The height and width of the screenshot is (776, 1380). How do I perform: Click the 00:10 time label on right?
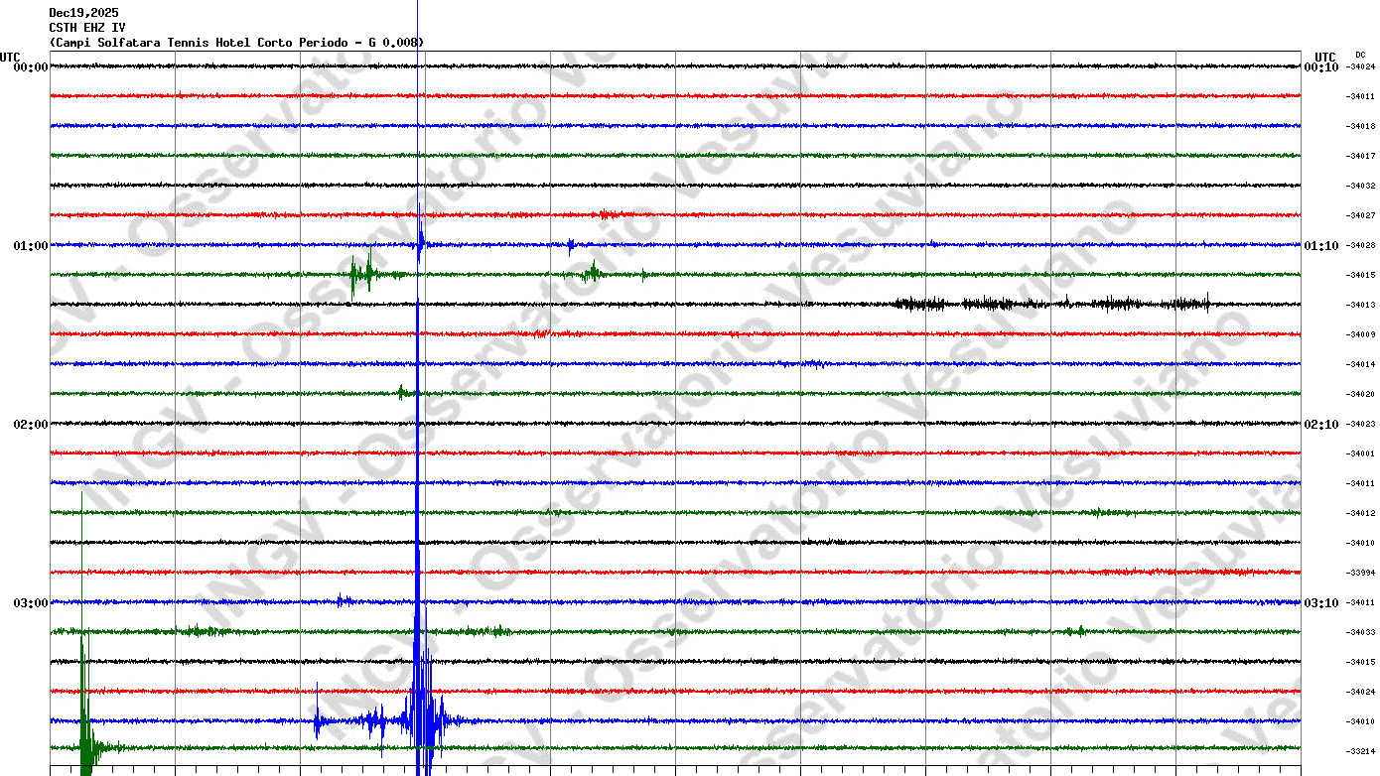[1321, 67]
